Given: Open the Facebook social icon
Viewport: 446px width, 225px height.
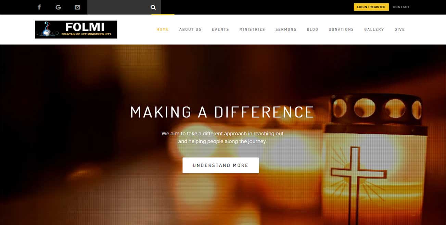Looking at the screenshot, I should (39, 7).
